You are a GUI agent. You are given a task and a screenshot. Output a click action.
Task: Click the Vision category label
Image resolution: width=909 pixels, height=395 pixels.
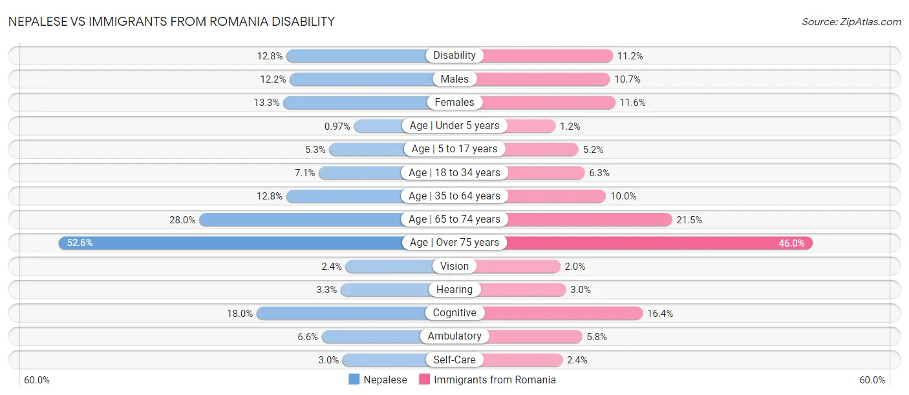tap(454, 266)
